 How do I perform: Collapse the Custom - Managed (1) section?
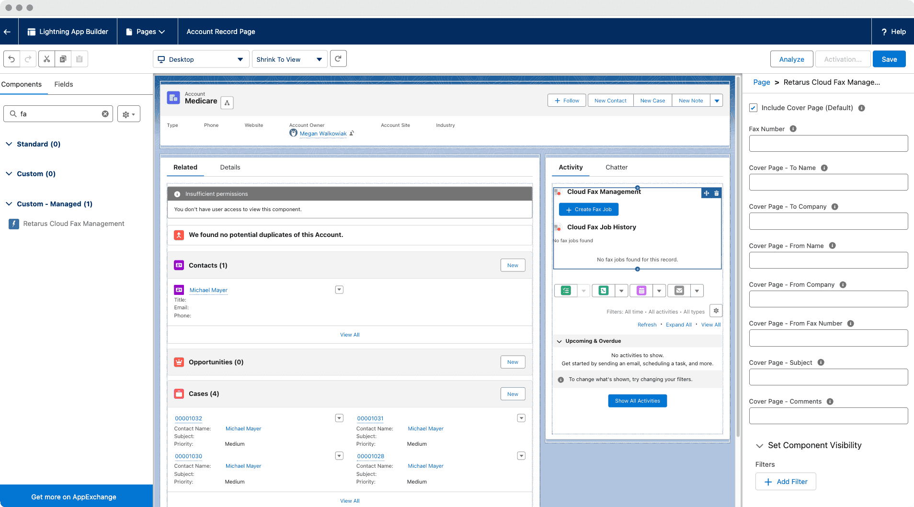point(9,203)
